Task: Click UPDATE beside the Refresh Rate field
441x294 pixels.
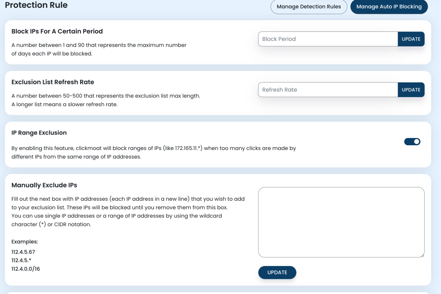Action: coord(411,90)
